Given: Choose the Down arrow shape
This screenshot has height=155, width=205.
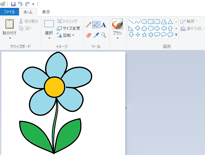Looking at the screenshot, I should click(x=131, y=35).
